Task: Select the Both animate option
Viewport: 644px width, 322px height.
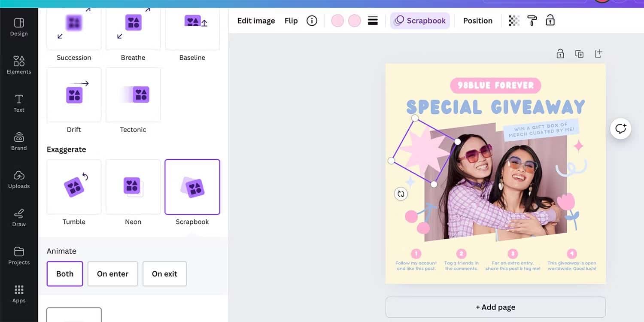Action: [x=65, y=274]
